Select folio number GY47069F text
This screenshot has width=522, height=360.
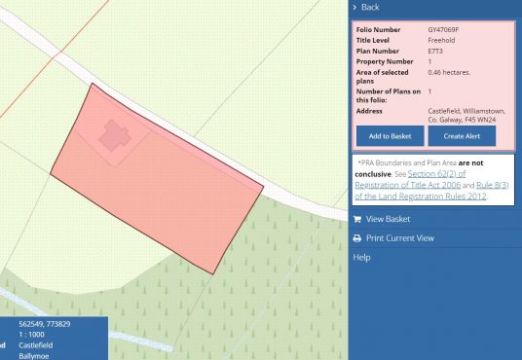click(x=443, y=29)
